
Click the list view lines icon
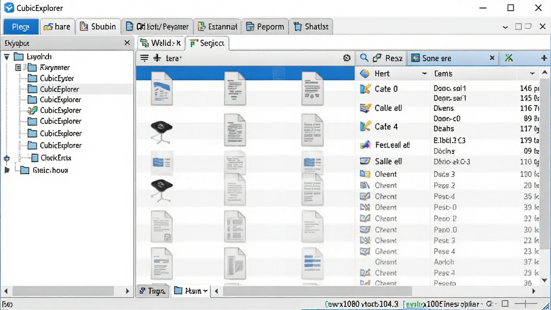[x=144, y=58]
